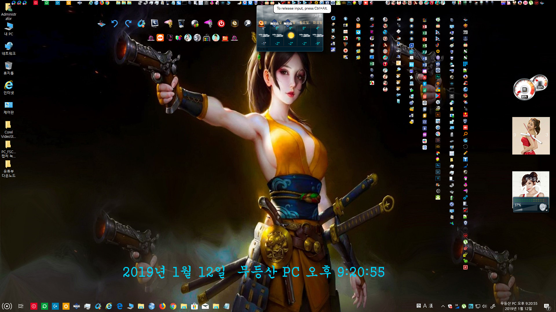556x312 pixels.
Task: Click blue sign-out tile in taskbar
Action: click(x=55, y=306)
